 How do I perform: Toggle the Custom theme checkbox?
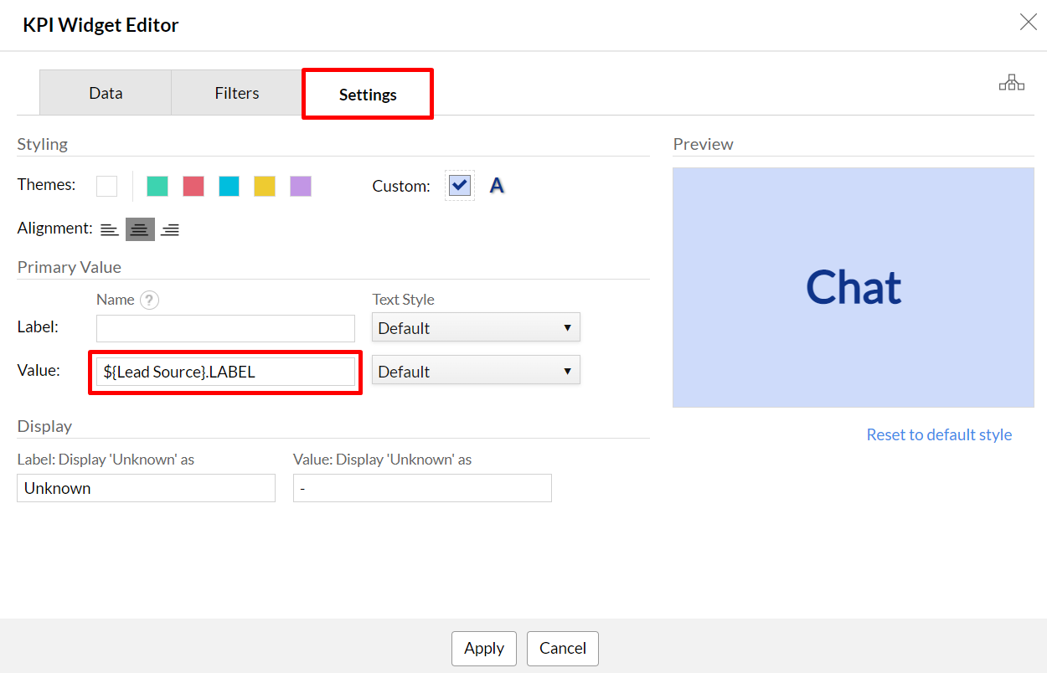coord(459,185)
